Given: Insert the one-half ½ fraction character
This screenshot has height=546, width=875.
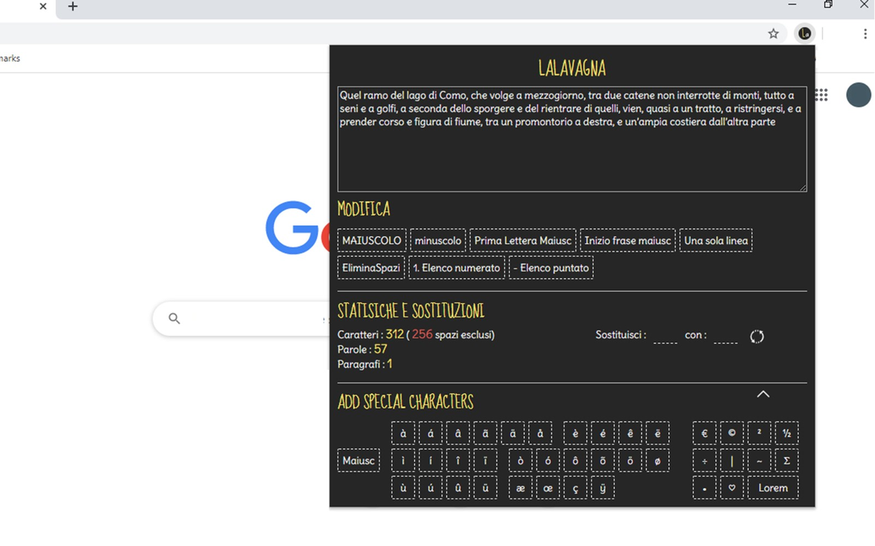Looking at the screenshot, I should (x=786, y=433).
